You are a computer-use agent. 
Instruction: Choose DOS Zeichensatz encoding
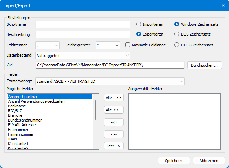(177, 34)
